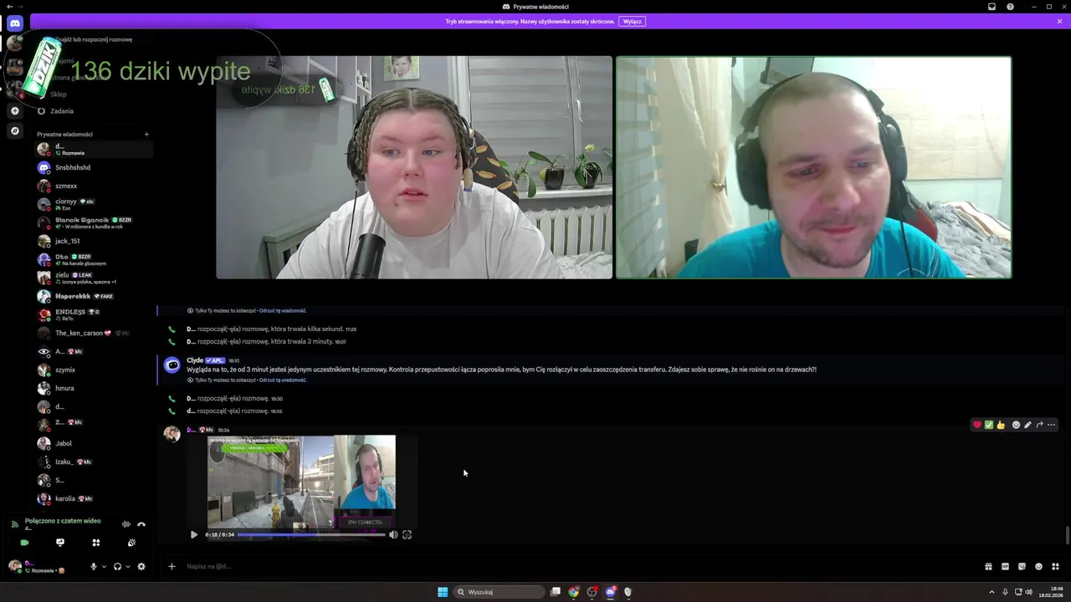Open conversation with Haperekkk
The image size is (1071, 602).
(93, 296)
